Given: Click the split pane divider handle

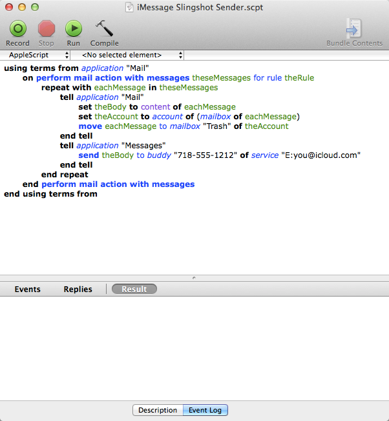Looking at the screenshot, I should (194, 278).
